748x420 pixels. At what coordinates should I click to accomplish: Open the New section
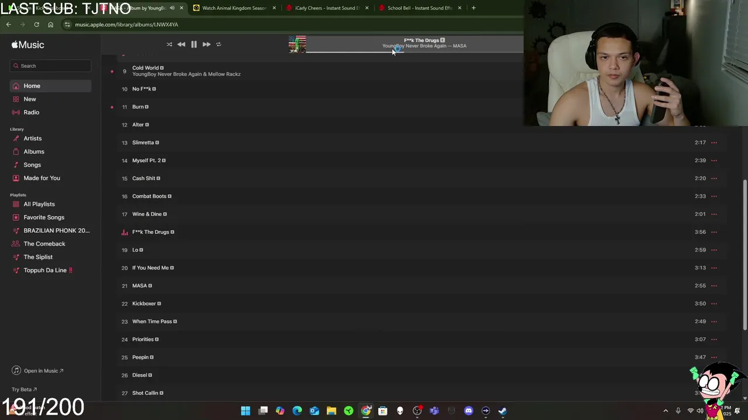click(x=50, y=99)
